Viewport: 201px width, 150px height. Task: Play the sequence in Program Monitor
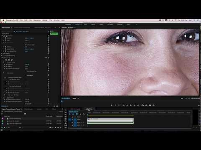[131, 105]
